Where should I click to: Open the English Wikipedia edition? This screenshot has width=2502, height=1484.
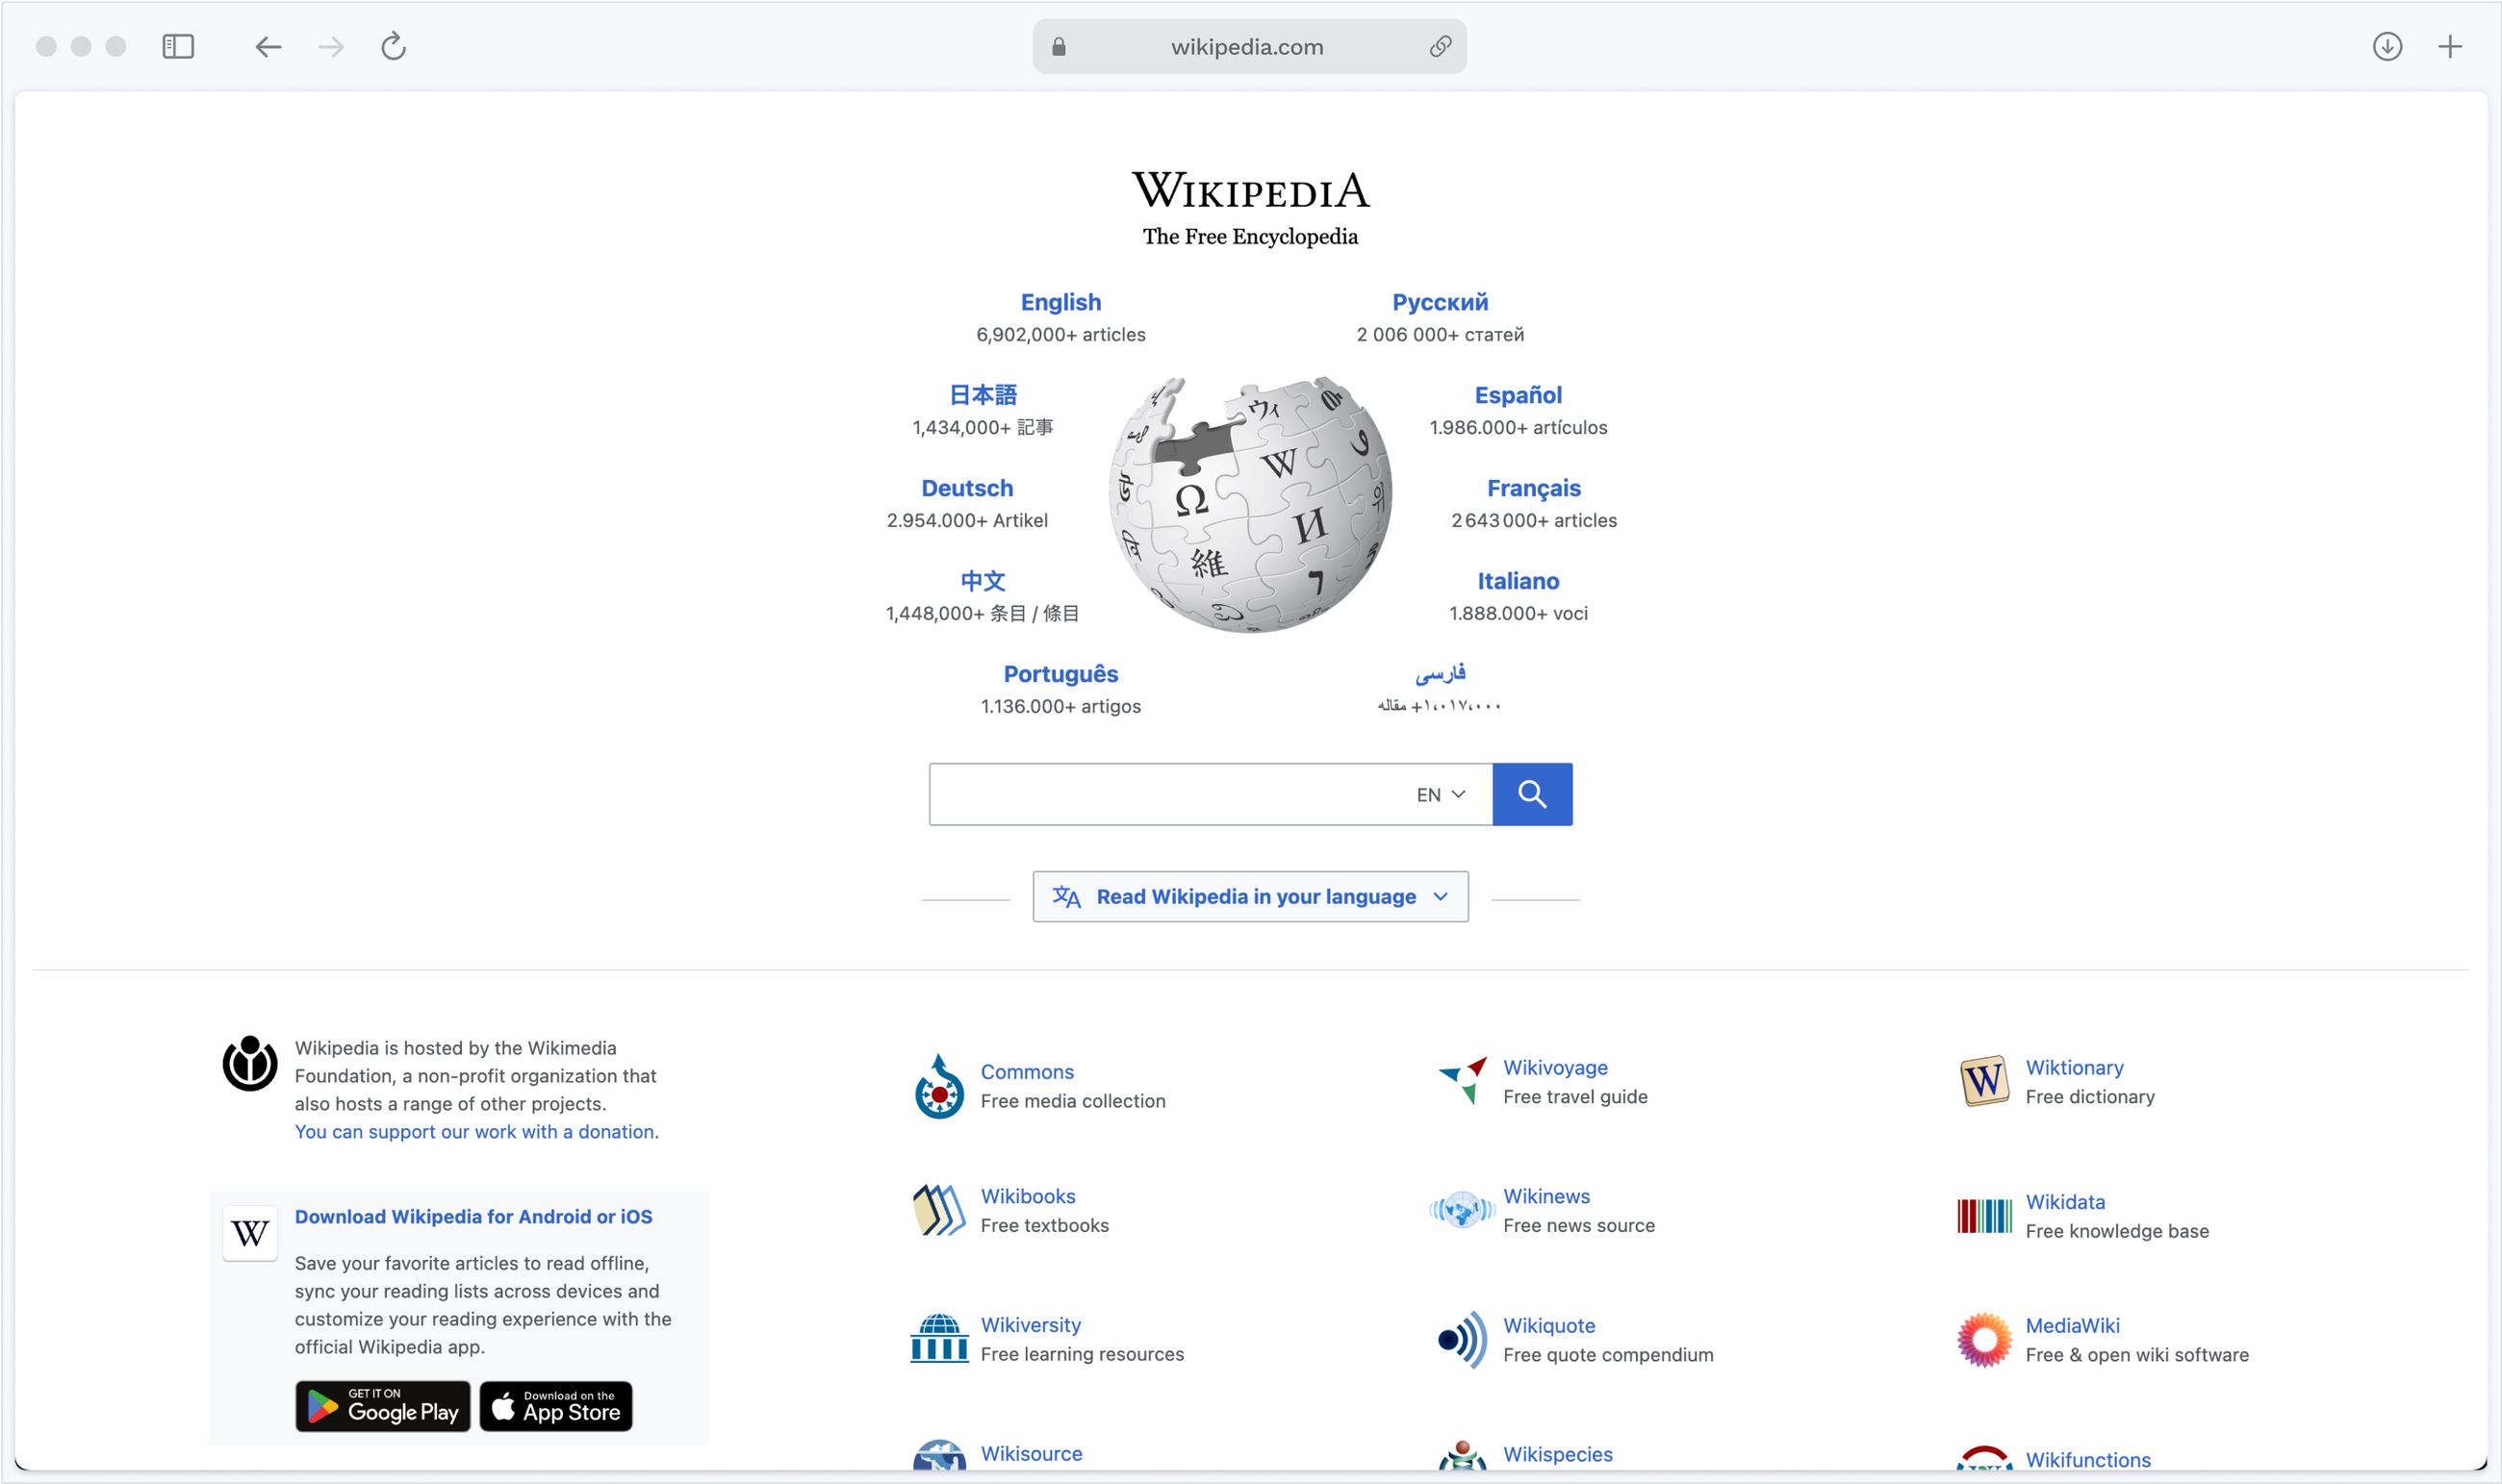click(x=1060, y=301)
